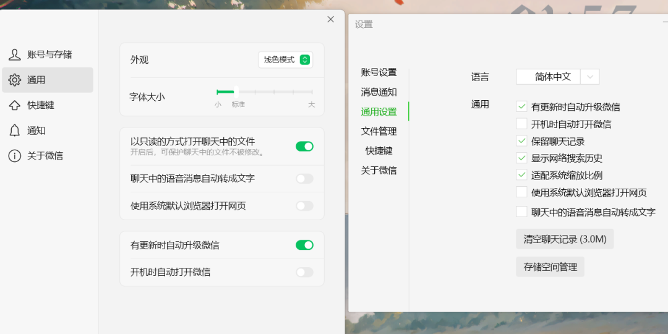Uncheck 适配系统缩放比例 checkbox
Screen dimensions: 668x334
pyautogui.click(x=521, y=174)
